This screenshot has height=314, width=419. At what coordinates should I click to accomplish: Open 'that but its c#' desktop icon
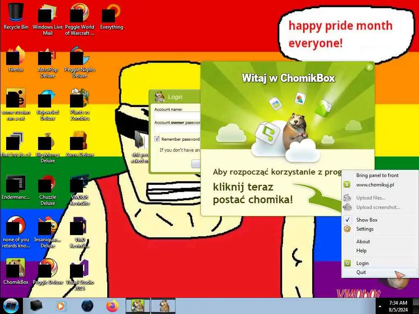[x=16, y=144]
